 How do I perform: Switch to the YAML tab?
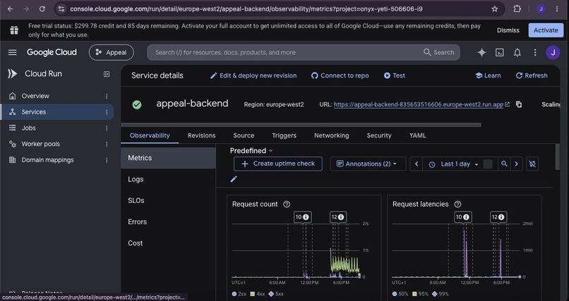coord(418,135)
